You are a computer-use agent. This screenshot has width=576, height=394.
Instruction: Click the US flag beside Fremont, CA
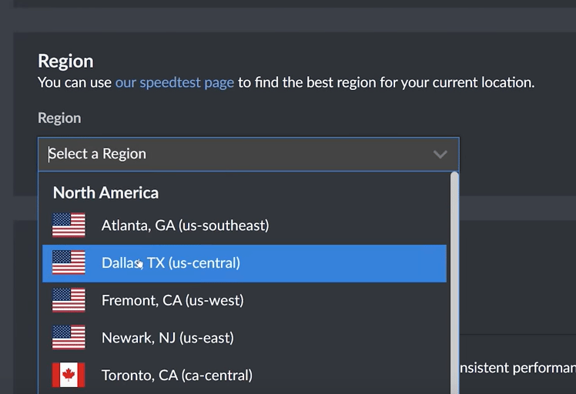[69, 300]
